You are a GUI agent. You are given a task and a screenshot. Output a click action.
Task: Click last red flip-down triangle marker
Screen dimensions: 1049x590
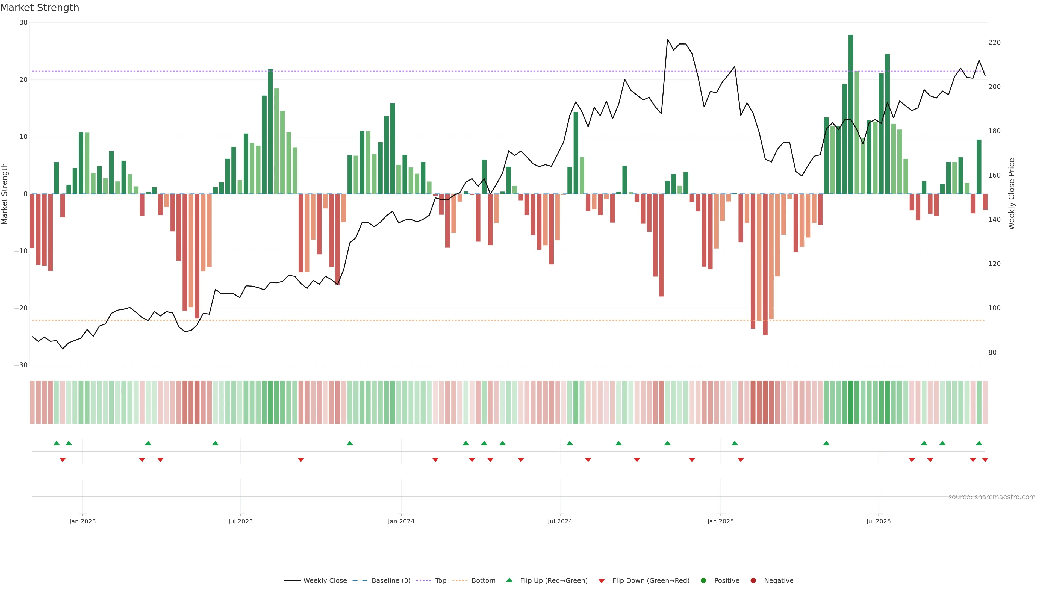click(985, 460)
